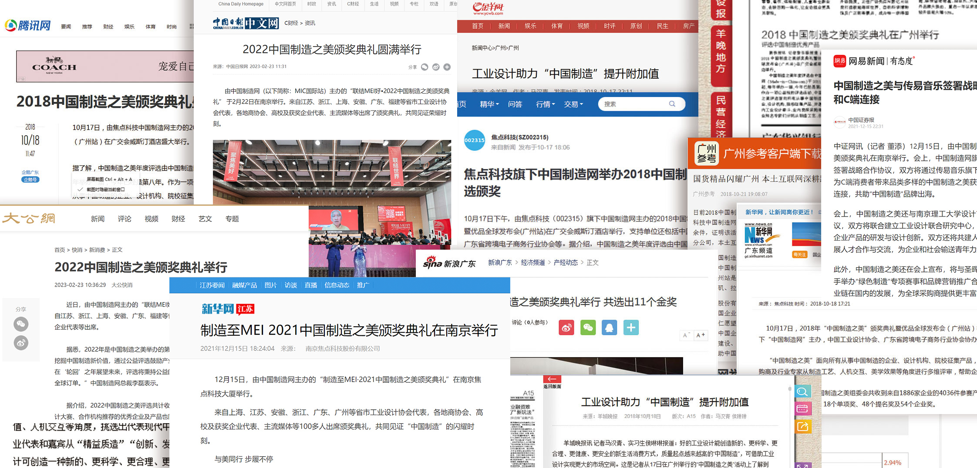Click gray WeChat icon under 分享 sidebar
977x468 pixels.
[x=21, y=324]
